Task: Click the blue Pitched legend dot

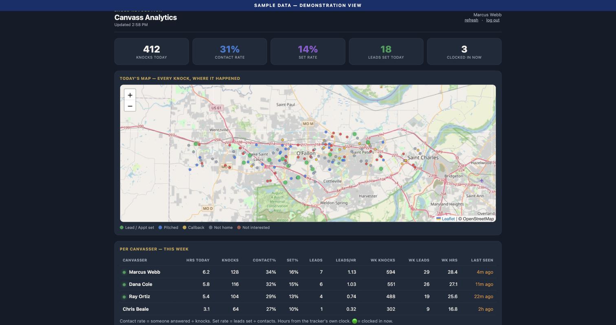Action: [x=160, y=228]
